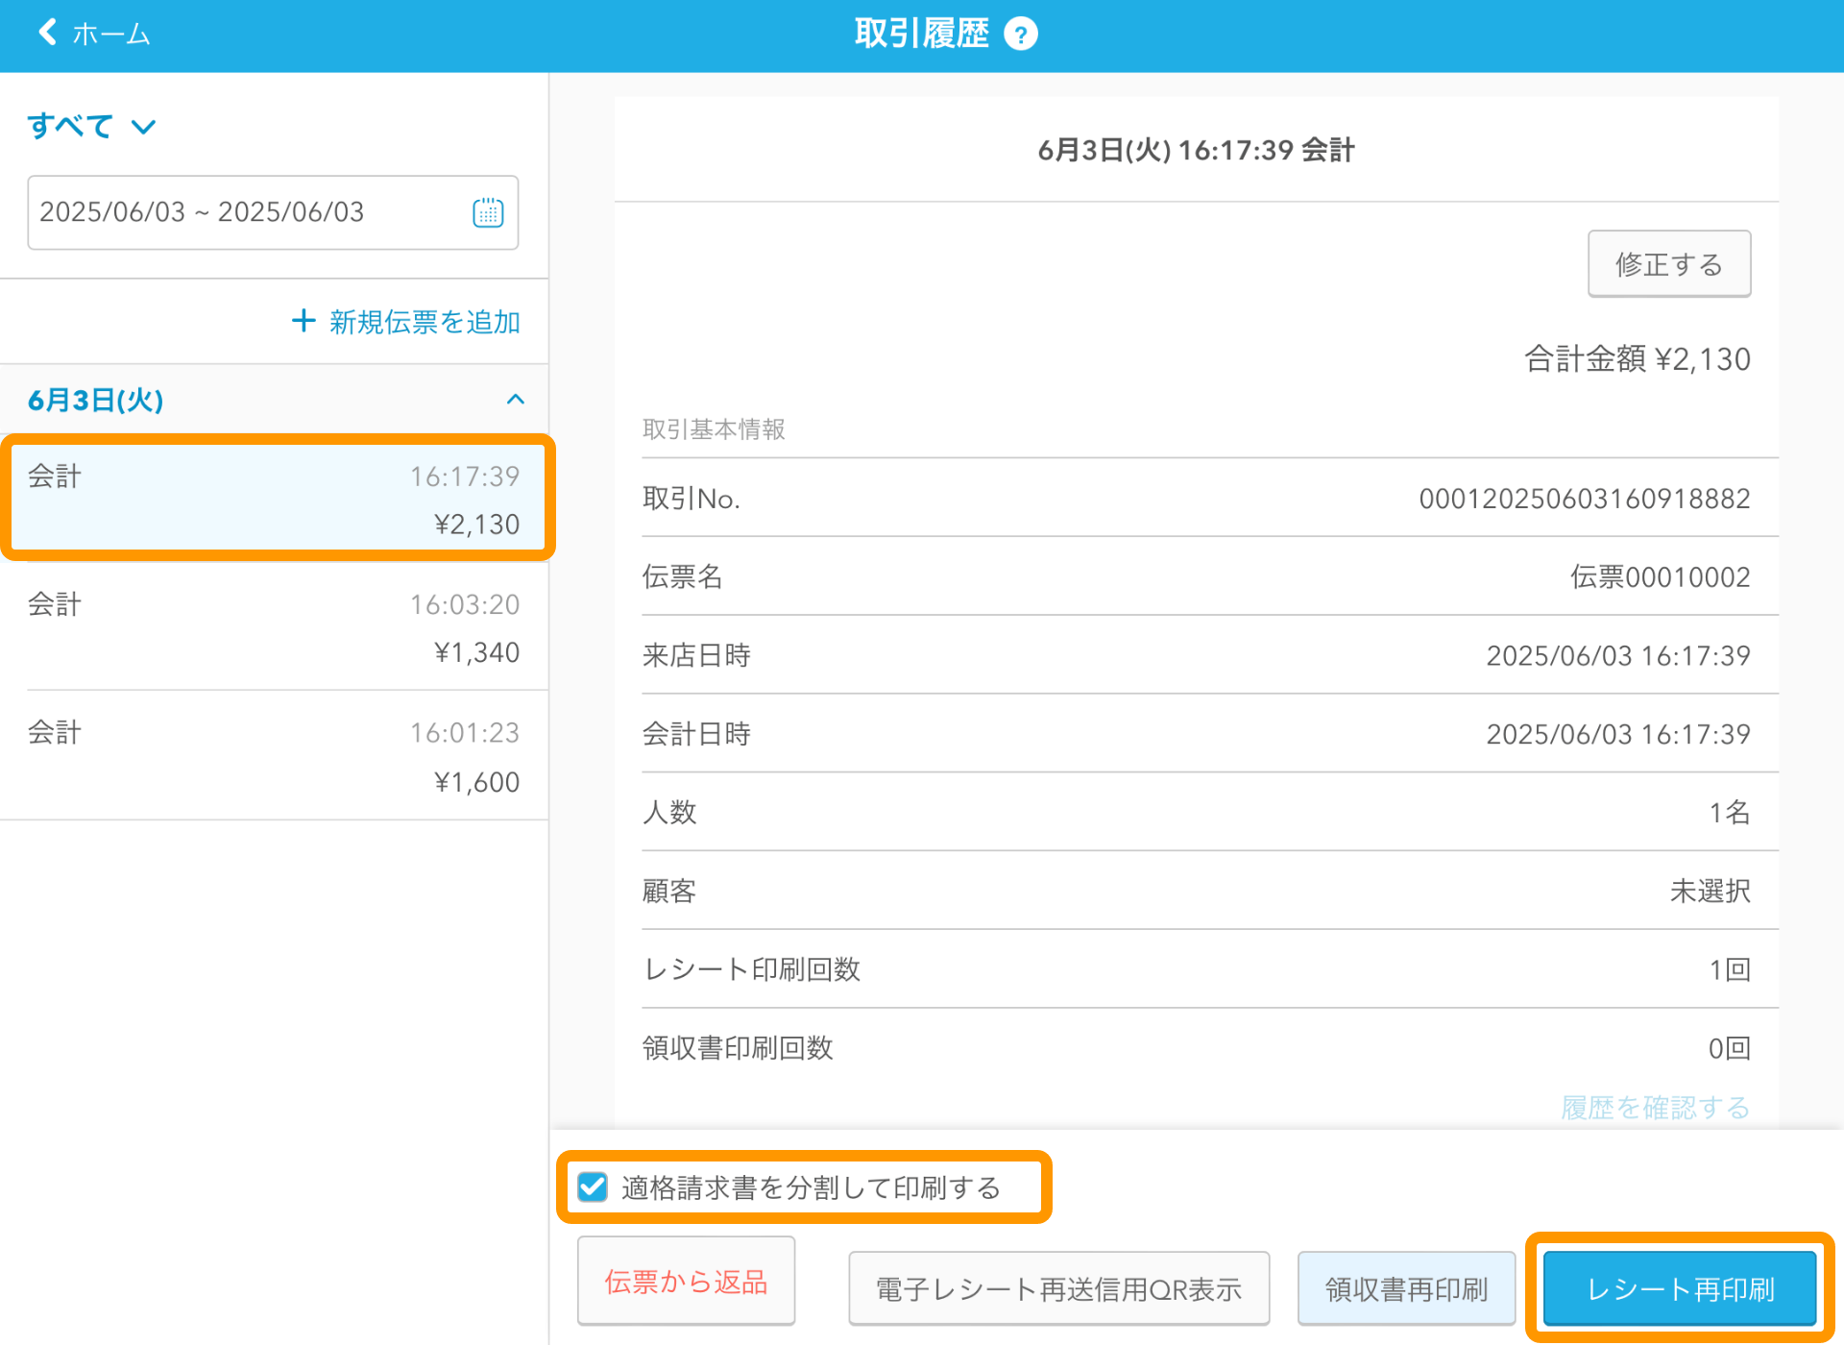Click 領収書再印刷 button
This screenshot has height=1345, width=1844.
1406,1288
